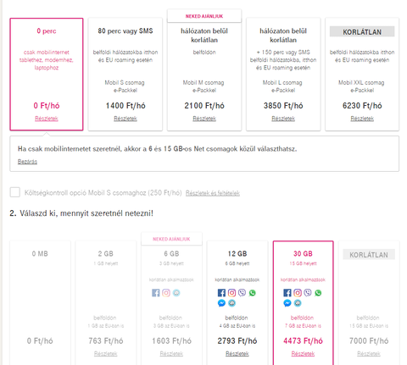This screenshot has width=407, height=365.
Task: Close info box with Bezárás link
Action: click(x=27, y=162)
